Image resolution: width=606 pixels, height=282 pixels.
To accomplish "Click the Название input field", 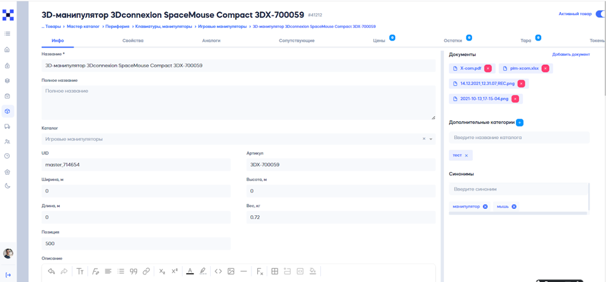I will click(x=238, y=65).
